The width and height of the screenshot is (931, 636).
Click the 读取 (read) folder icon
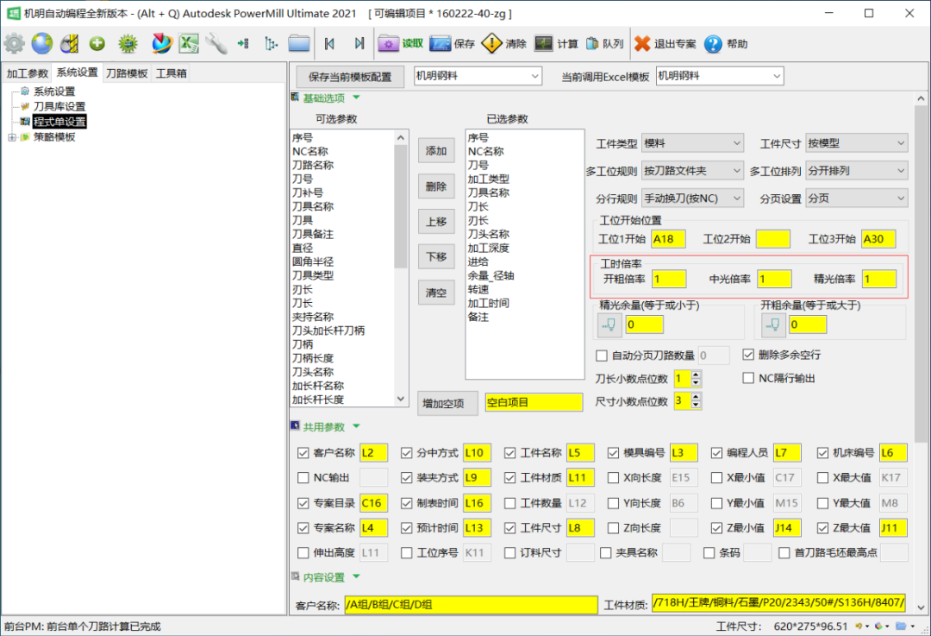[389, 43]
